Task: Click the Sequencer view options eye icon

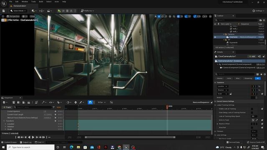Action: [x=51, y=102]
